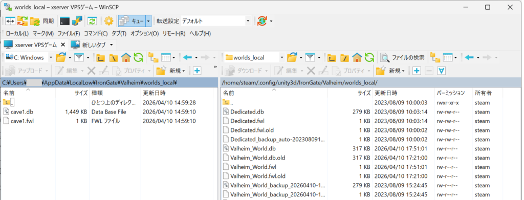Sort remote files by パーミッション column
This screenshot has width=524, height=200.
click(450, 93)
